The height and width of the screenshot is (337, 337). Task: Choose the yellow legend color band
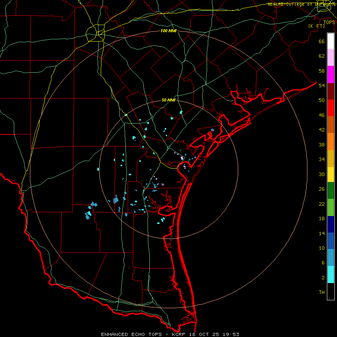[x=331, y=174]
